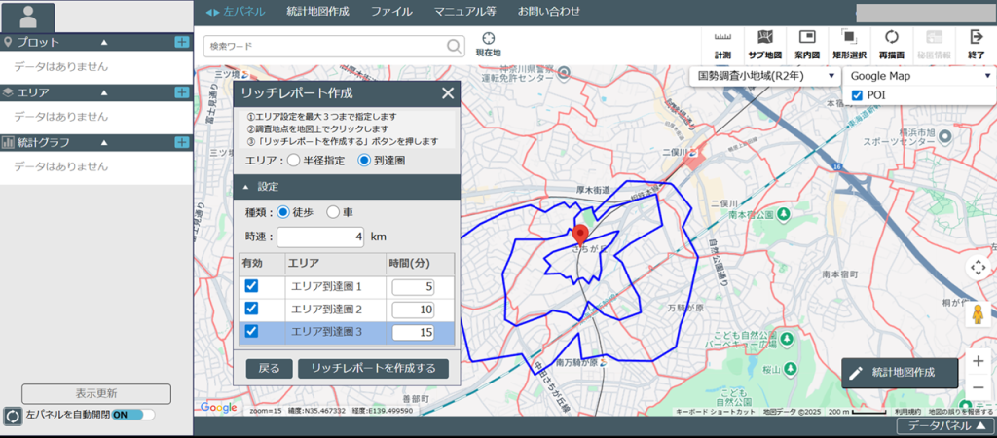Viewport: 997px width, 438px height.
Task: Click the Google logo on map
Action: 218,408
